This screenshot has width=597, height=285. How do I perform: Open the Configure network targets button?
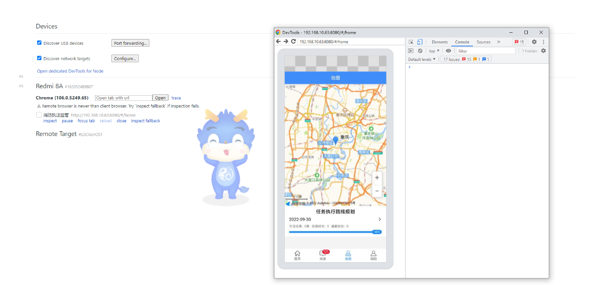click(x=125, y=59)
